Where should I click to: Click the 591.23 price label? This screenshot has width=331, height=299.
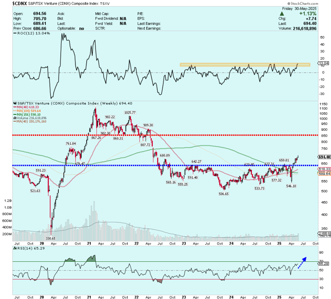click(41, 170)
